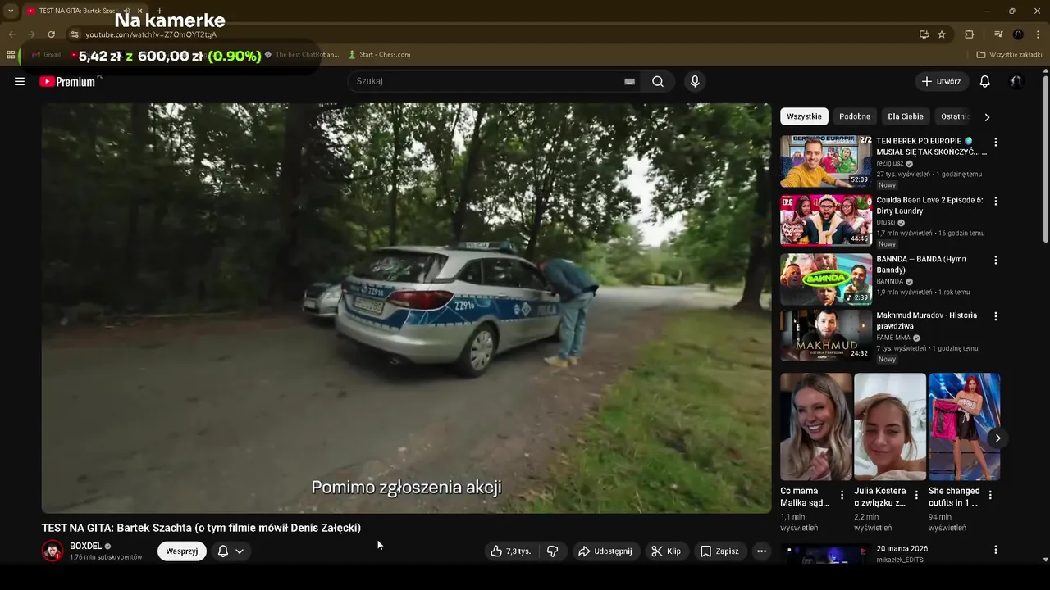Viewport: 1050px width, 590px height.
Task: Open options for Co mama Malika short
Action: (842, 495)
